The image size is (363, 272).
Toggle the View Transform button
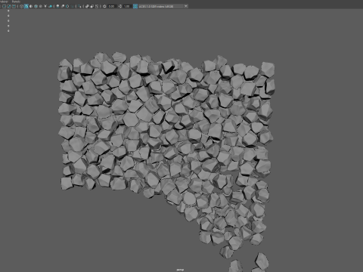[x=135, y=6]
